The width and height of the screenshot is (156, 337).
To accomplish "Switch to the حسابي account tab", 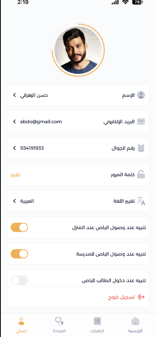I will [21, 325].
